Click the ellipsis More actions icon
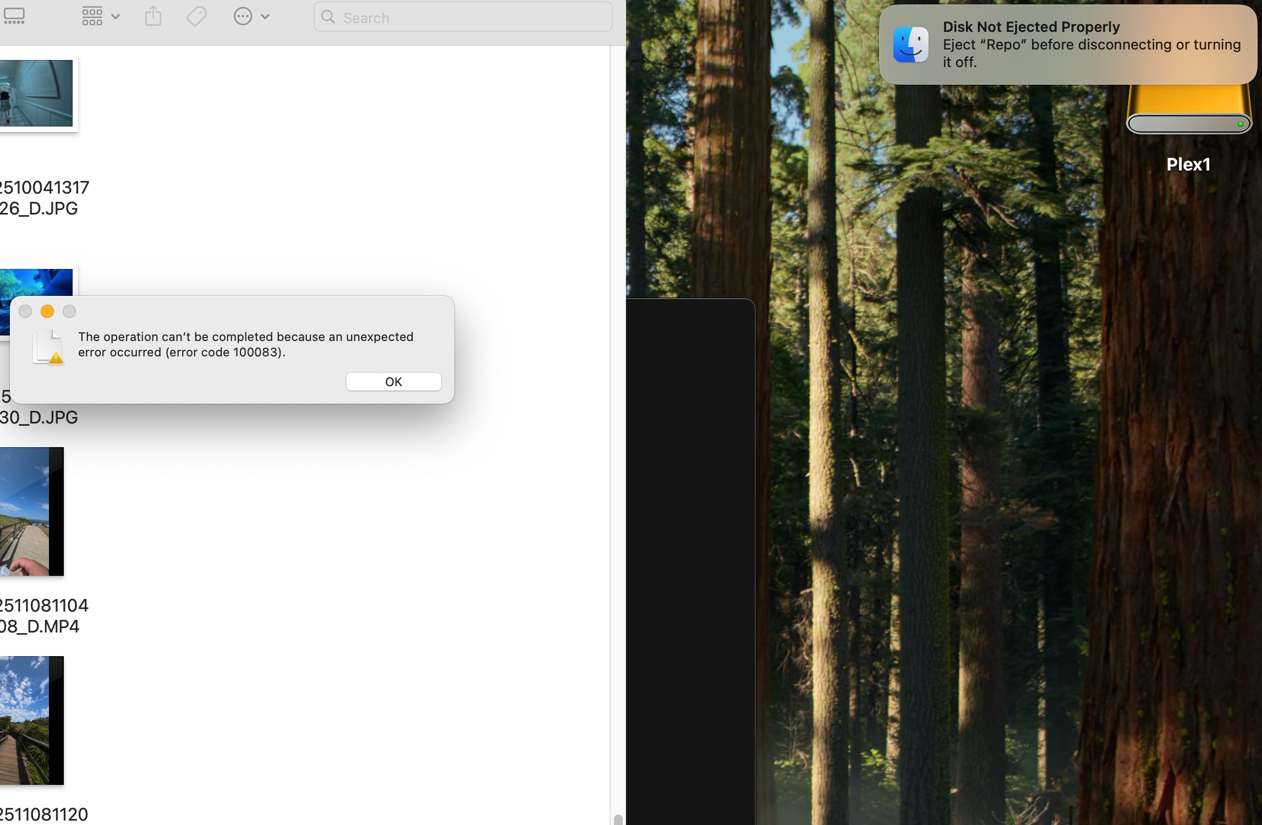Screen dimensions: 1262x825 [x=243, y=16]
